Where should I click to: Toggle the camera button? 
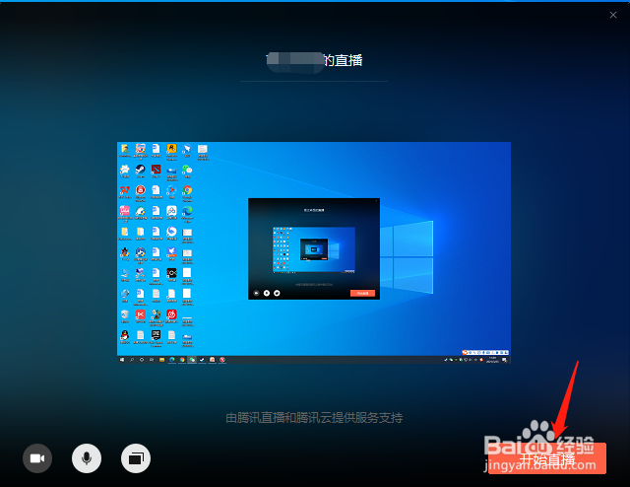(x=37, y=458)
